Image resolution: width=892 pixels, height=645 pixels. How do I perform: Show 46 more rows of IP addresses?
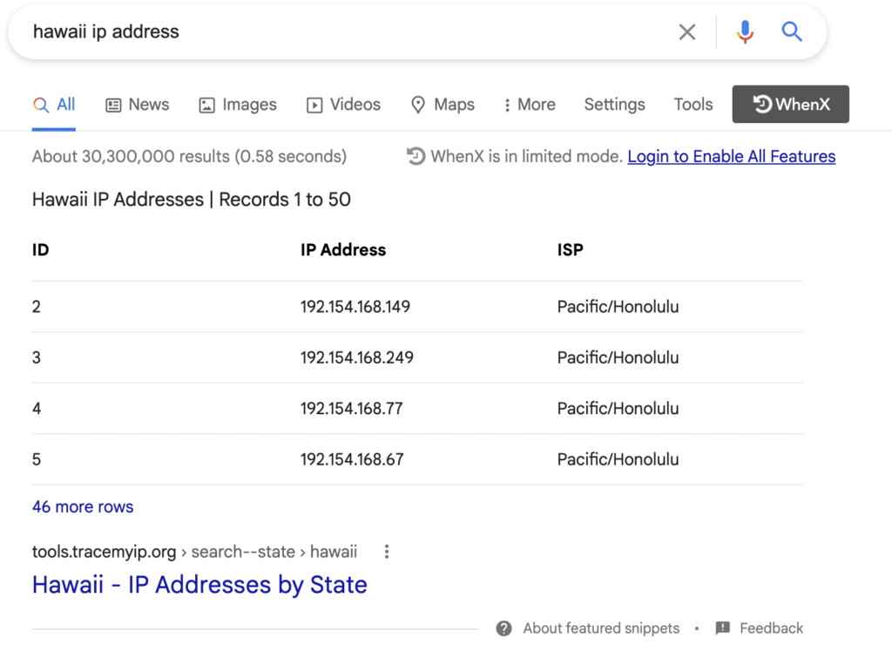click(x=82, y=506)
